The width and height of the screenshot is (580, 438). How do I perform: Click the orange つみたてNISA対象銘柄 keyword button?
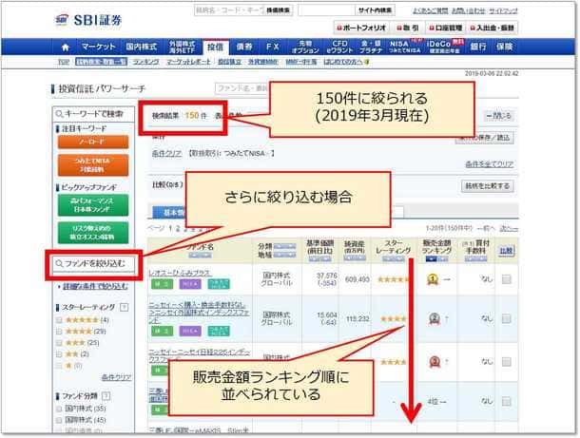coord(93,165)
